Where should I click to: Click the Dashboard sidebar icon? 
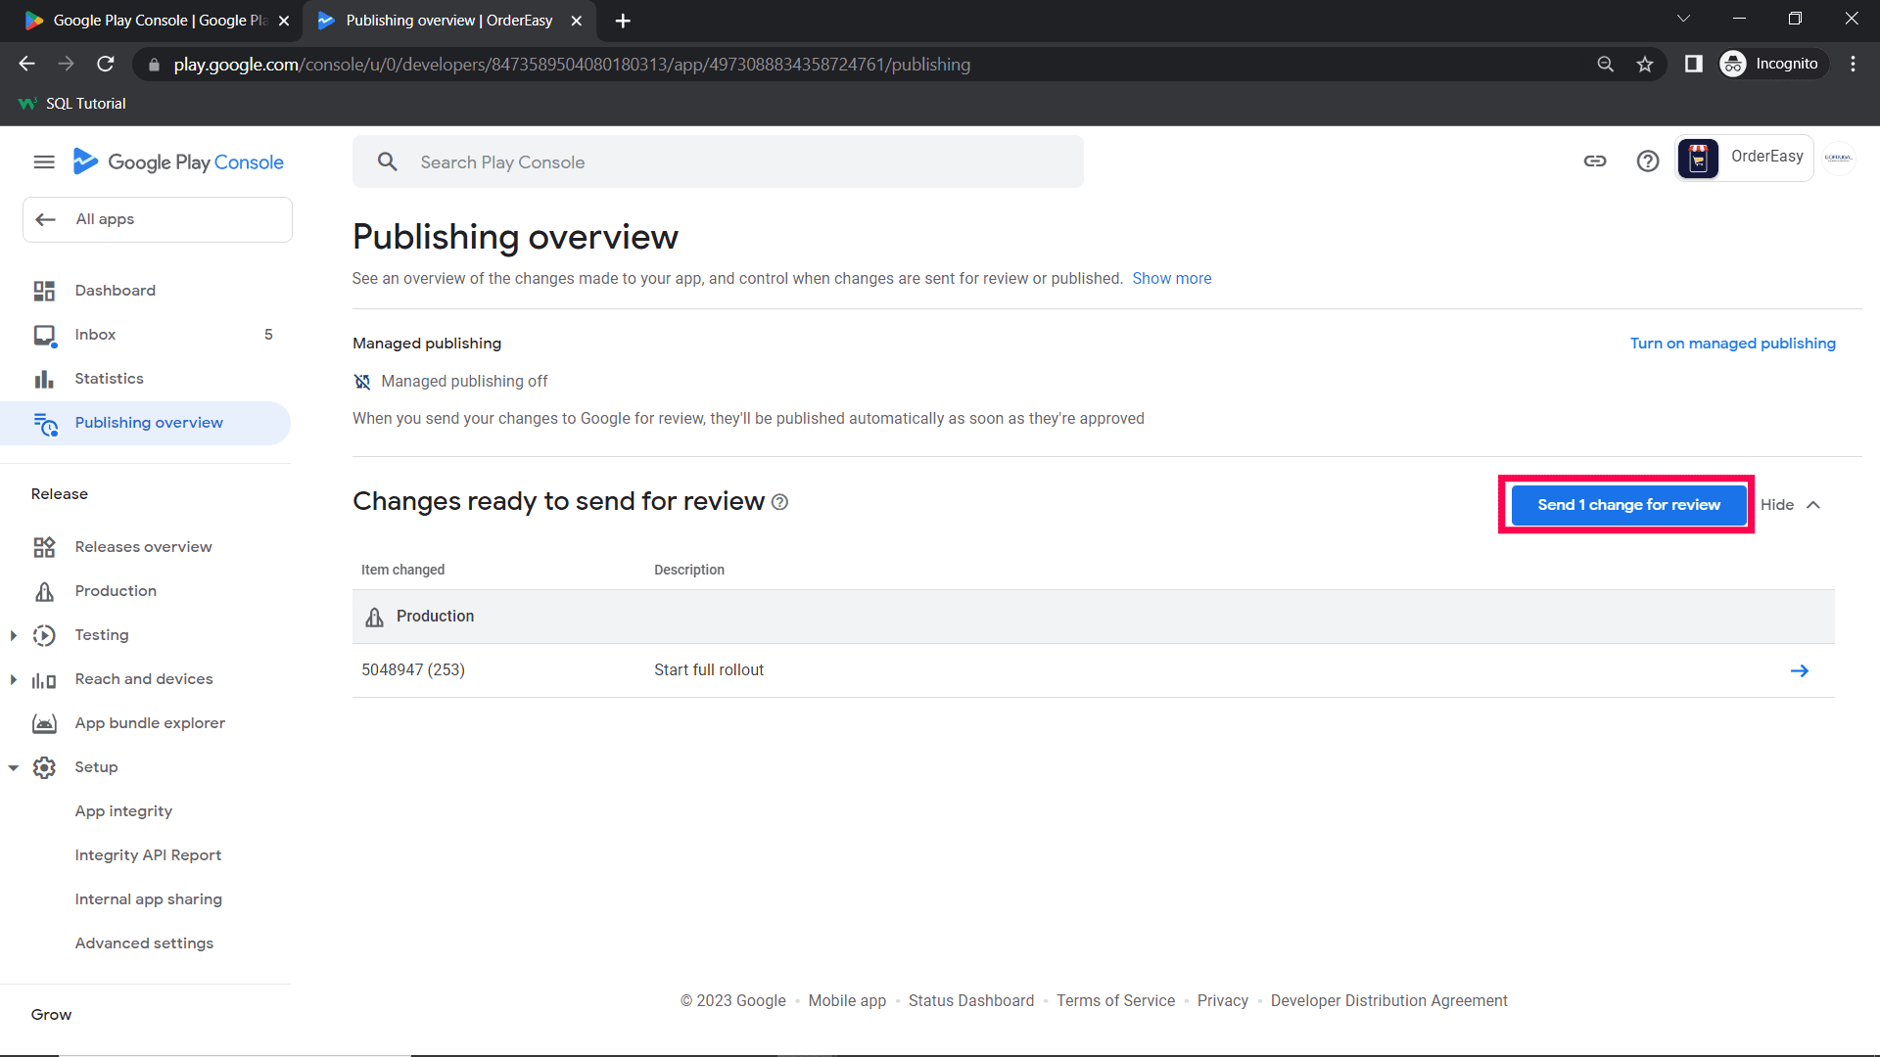[x=44, y=291]
